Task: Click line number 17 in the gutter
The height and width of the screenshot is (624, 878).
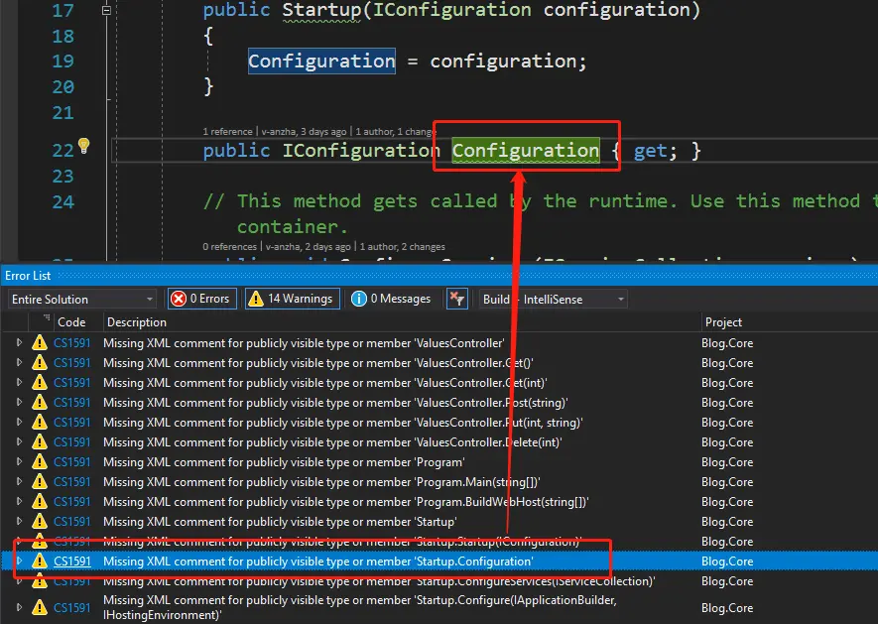Action: [x=63, y=10]
